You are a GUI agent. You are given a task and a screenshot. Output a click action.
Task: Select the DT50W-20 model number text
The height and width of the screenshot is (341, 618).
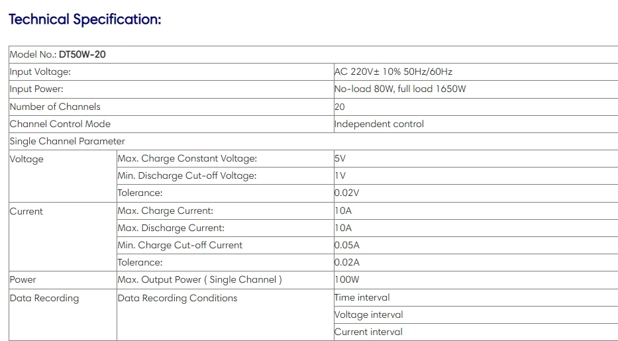pos(82,55)
